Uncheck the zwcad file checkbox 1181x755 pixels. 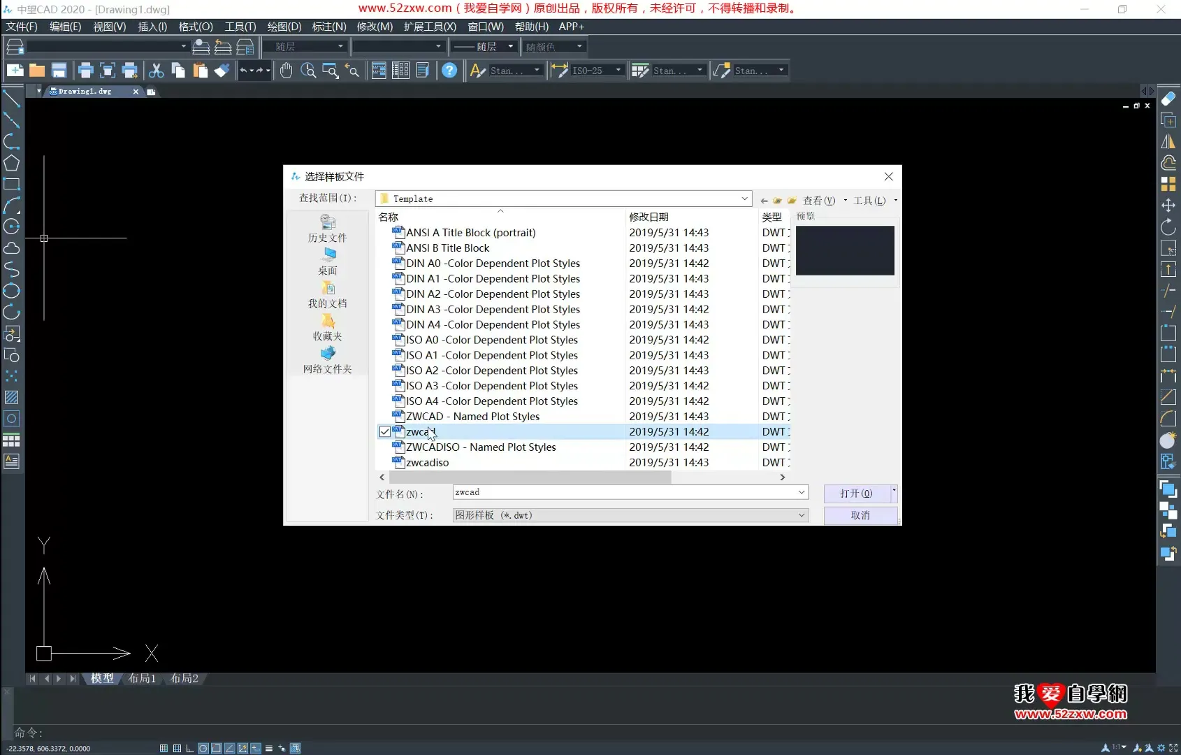[x=385, y=432]
